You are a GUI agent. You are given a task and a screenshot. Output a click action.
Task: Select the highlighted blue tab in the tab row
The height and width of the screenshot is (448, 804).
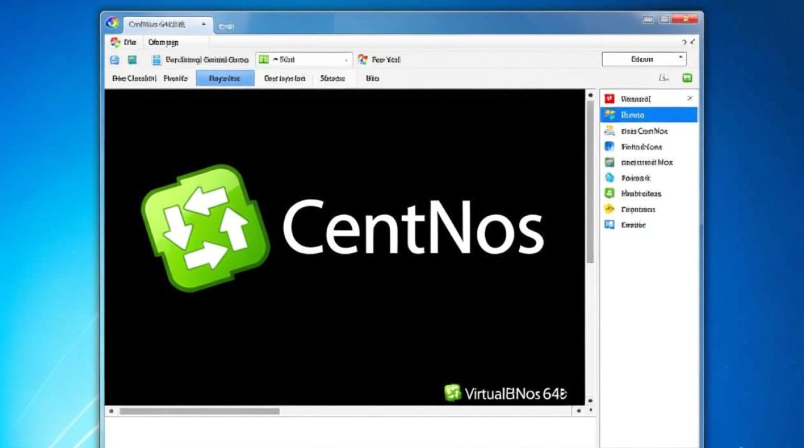coord(226,78)
